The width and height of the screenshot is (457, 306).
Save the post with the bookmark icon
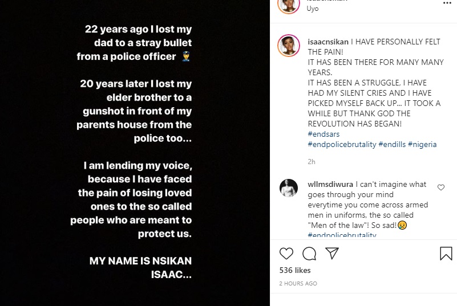(x=446, y=253)
